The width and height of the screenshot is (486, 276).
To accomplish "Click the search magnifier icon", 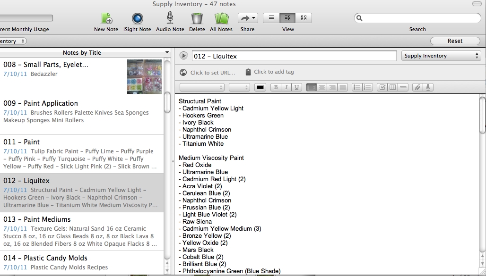I will (360, 18).
